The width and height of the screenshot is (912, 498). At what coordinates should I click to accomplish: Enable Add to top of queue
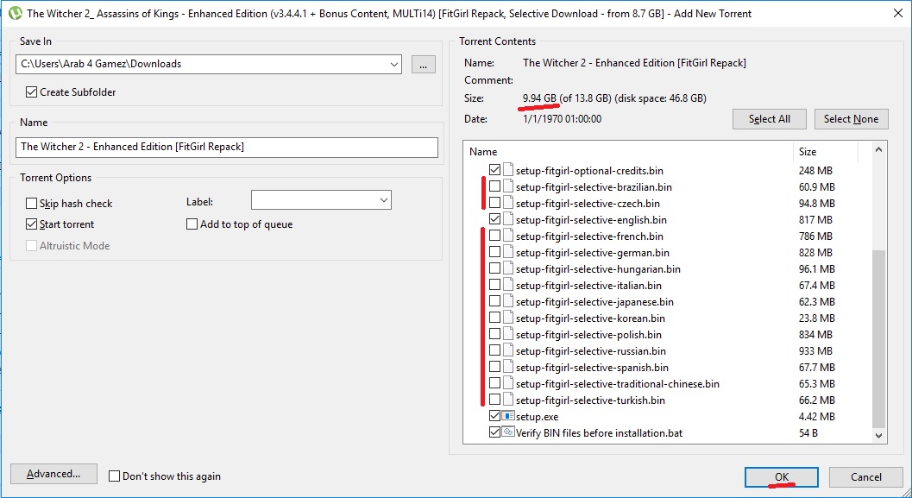[192, 224]
